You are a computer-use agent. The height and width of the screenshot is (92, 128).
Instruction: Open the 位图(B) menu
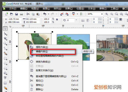coord(80,9)
